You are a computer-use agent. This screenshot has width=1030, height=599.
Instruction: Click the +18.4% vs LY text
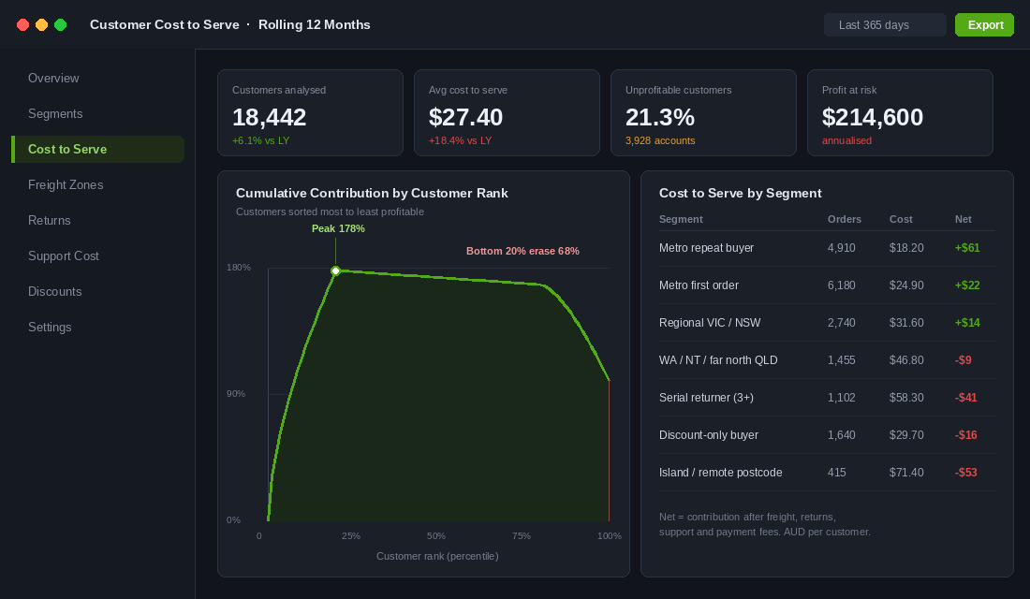460,140
